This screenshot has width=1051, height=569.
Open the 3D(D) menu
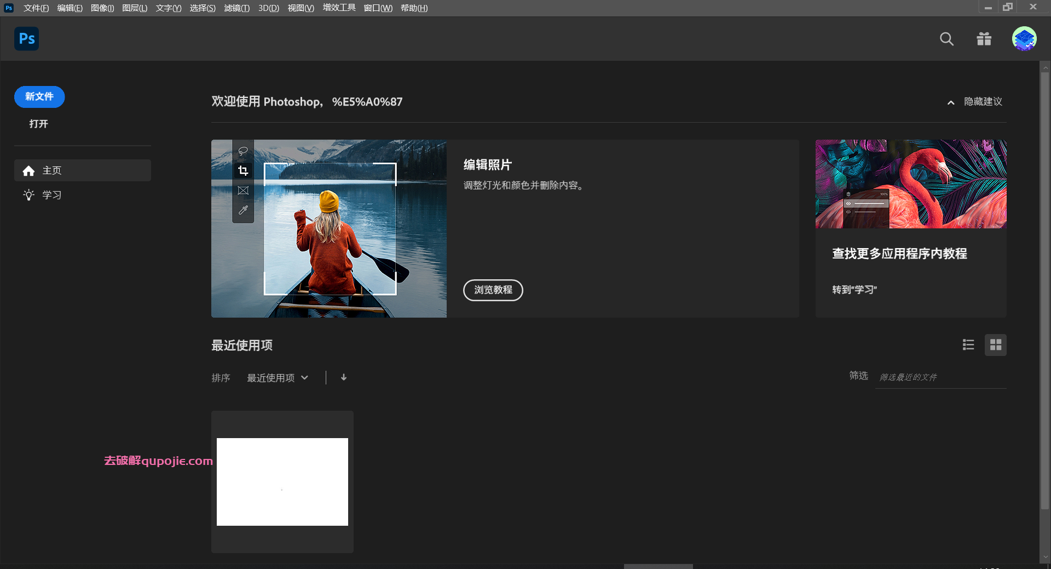coord(269,8)
